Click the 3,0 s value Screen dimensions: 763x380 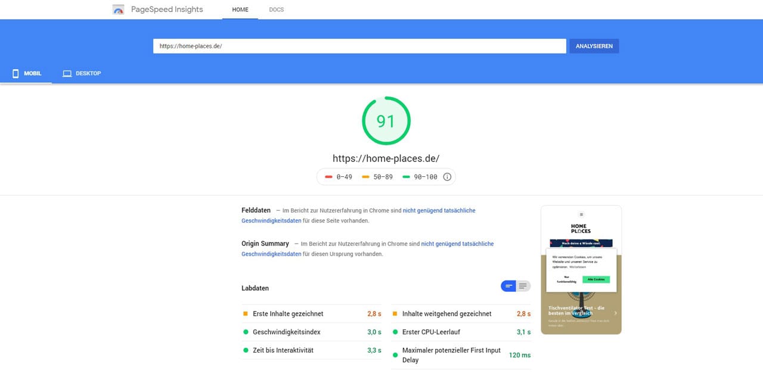coord(374,332)
